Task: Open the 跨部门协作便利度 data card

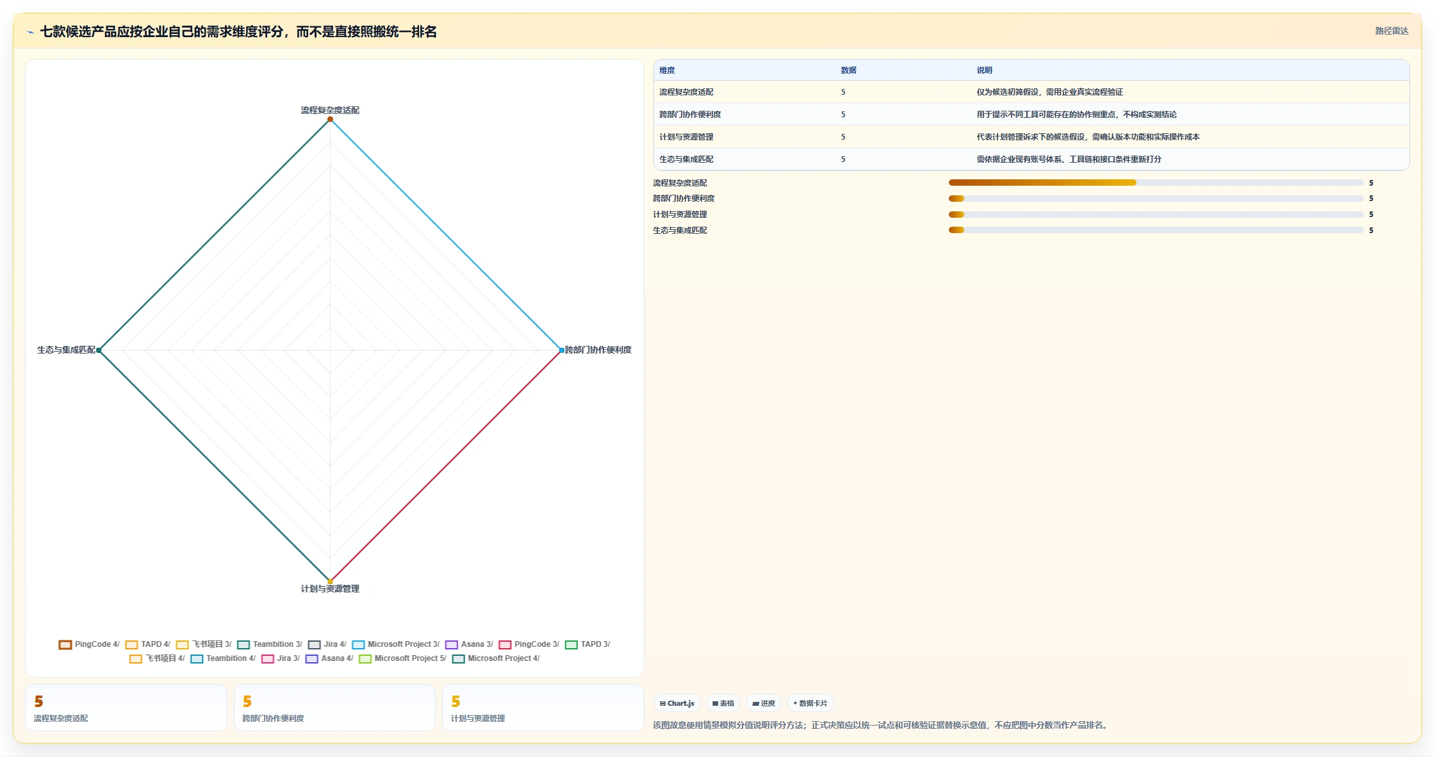Action: point(334,708)
